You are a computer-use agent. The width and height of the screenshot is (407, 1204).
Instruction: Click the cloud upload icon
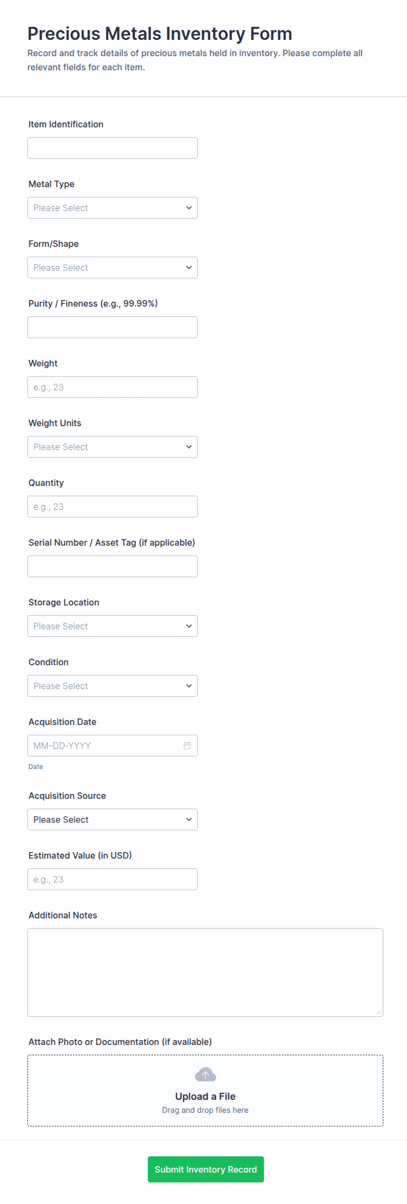tap(205, 1074)
